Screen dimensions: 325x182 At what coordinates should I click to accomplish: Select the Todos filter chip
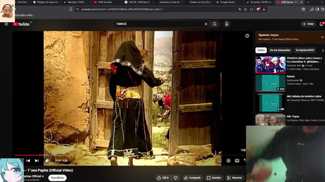coord(261,50)
